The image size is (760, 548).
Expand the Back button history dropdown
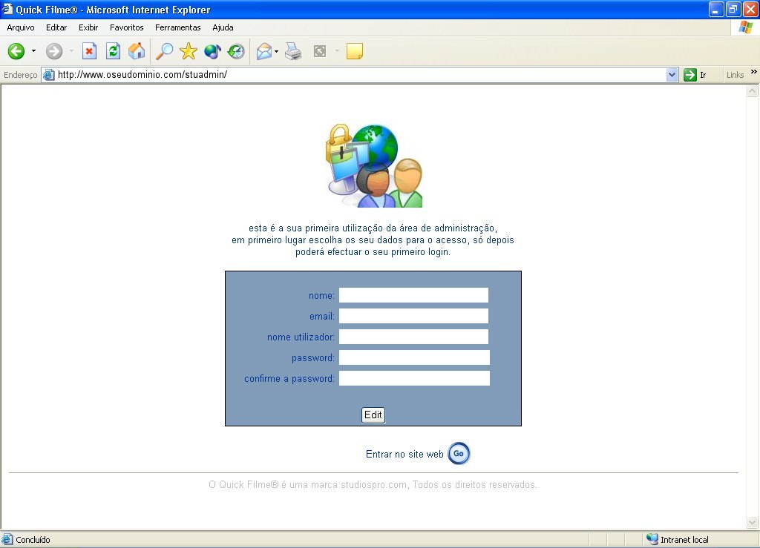click(x=33, y=51)
